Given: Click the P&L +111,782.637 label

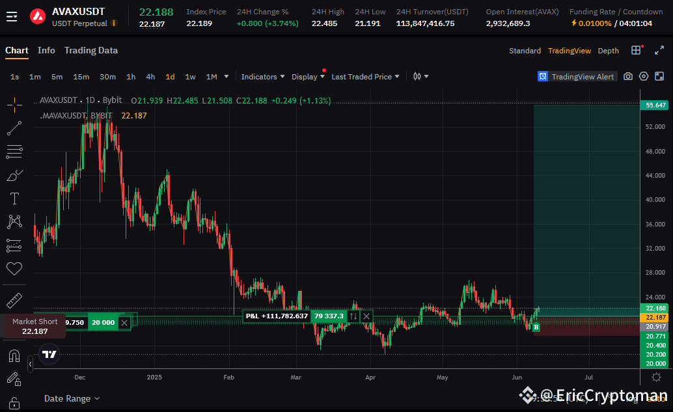Looking at the screenshot, I should pos(277,316).
